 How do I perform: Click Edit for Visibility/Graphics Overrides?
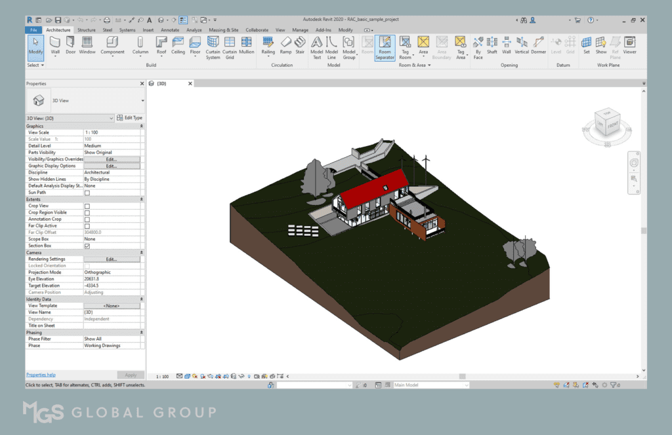113,159
